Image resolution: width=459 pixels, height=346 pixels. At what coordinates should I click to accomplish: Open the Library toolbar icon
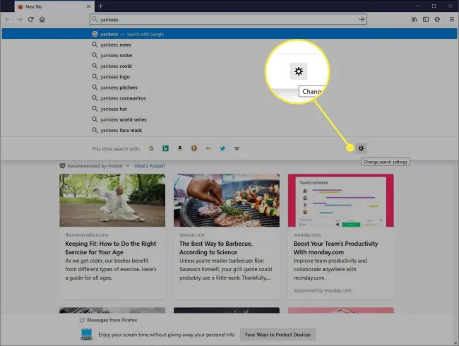coord(415,19)
